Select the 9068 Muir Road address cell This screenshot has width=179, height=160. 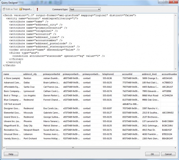pos(150,95)
